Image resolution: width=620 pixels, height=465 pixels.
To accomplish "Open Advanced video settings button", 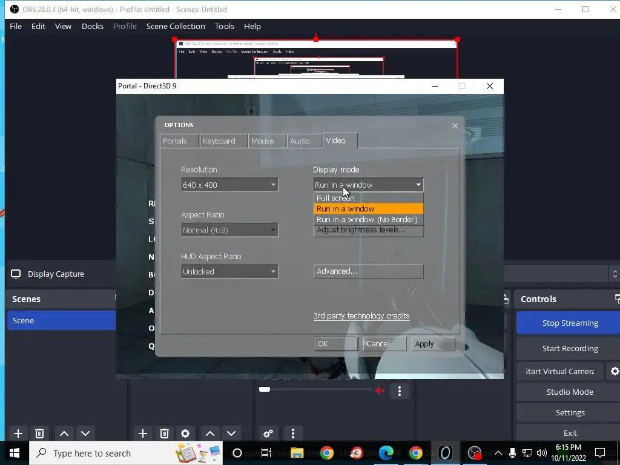I will (369, 272).
